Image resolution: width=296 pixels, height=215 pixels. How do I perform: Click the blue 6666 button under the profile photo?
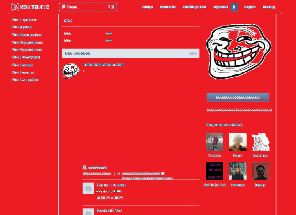(x=238, y=97)
